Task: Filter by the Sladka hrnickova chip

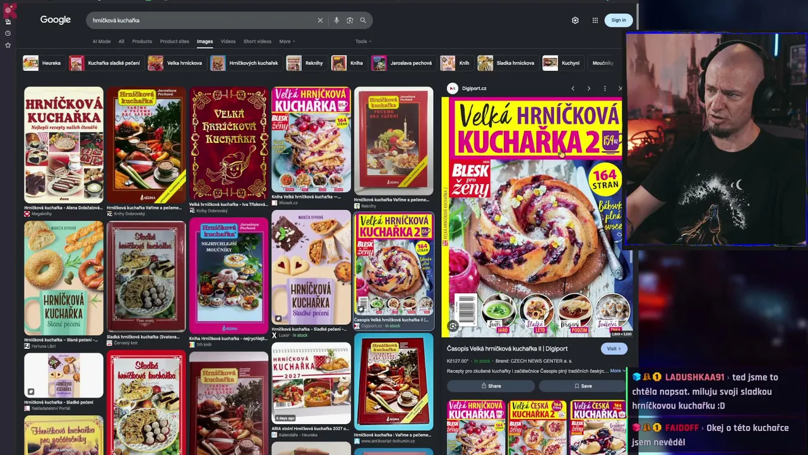Action: click(x=506, y=63)
